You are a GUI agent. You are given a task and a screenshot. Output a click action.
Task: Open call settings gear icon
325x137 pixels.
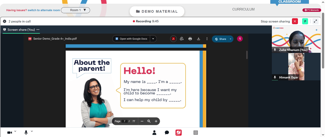(5, 21)
